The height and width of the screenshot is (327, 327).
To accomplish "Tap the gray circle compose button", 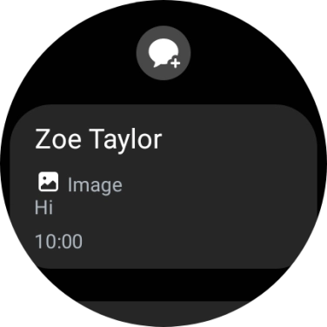I will [163, 53].
